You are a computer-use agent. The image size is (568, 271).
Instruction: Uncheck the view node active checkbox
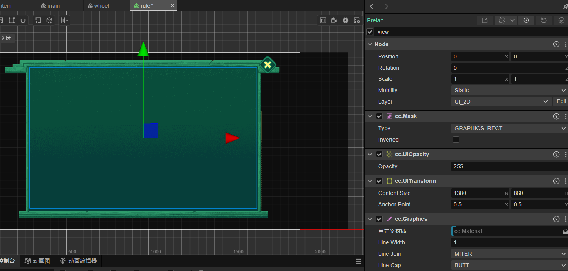click(x=370, y=32)
